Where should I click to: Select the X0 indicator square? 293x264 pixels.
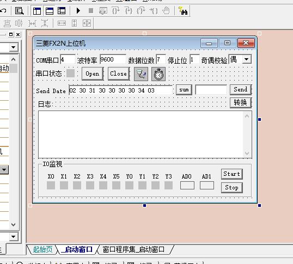click(51, 186)
